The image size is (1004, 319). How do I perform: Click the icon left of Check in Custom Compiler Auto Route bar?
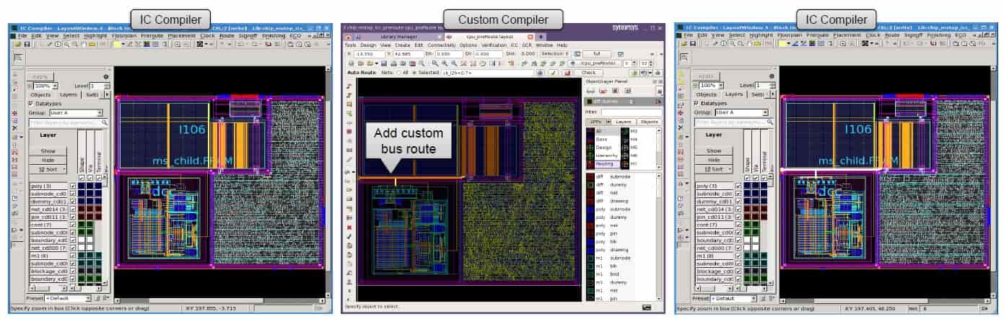[567, 72]
